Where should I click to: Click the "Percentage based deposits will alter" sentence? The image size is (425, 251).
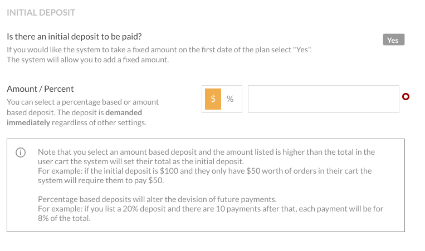(157, 199)
